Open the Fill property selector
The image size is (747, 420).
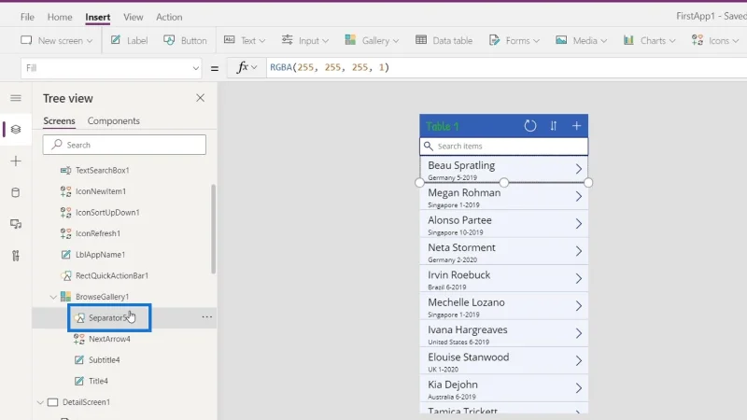point(111,68)
